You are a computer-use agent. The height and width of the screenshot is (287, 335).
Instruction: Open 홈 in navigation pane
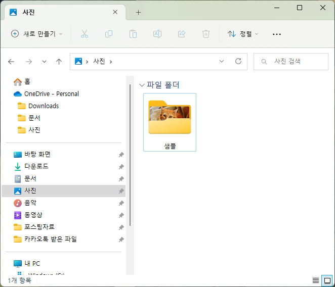[x=22, y=82]
